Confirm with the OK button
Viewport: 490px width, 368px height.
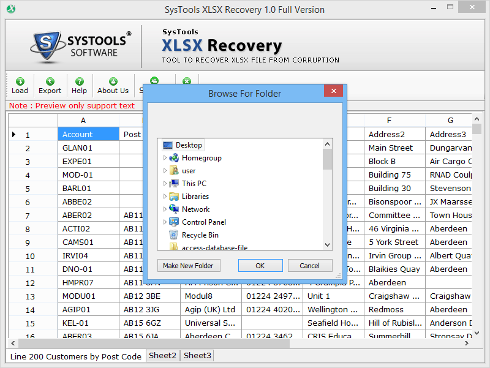pos(260,266)
